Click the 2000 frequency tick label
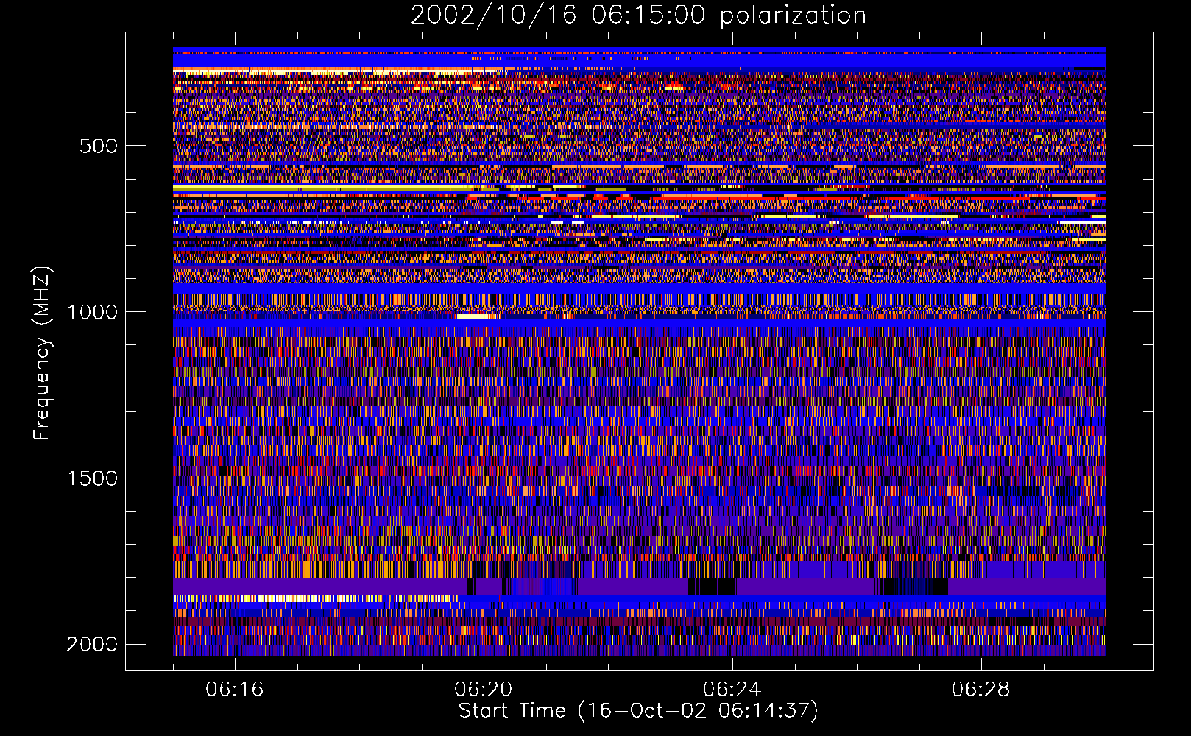This screenshot has height=736, width=1191. pos(92,645)
